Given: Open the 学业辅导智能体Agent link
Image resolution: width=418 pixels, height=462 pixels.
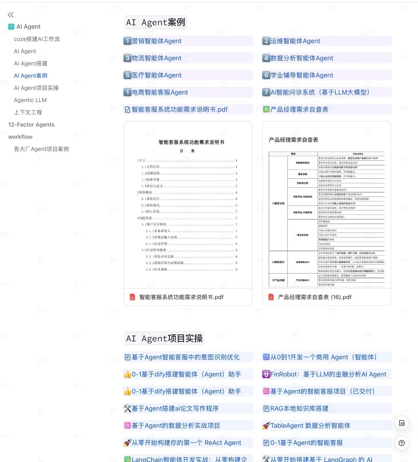Looking at the screenshot, I should pos(302,75).
